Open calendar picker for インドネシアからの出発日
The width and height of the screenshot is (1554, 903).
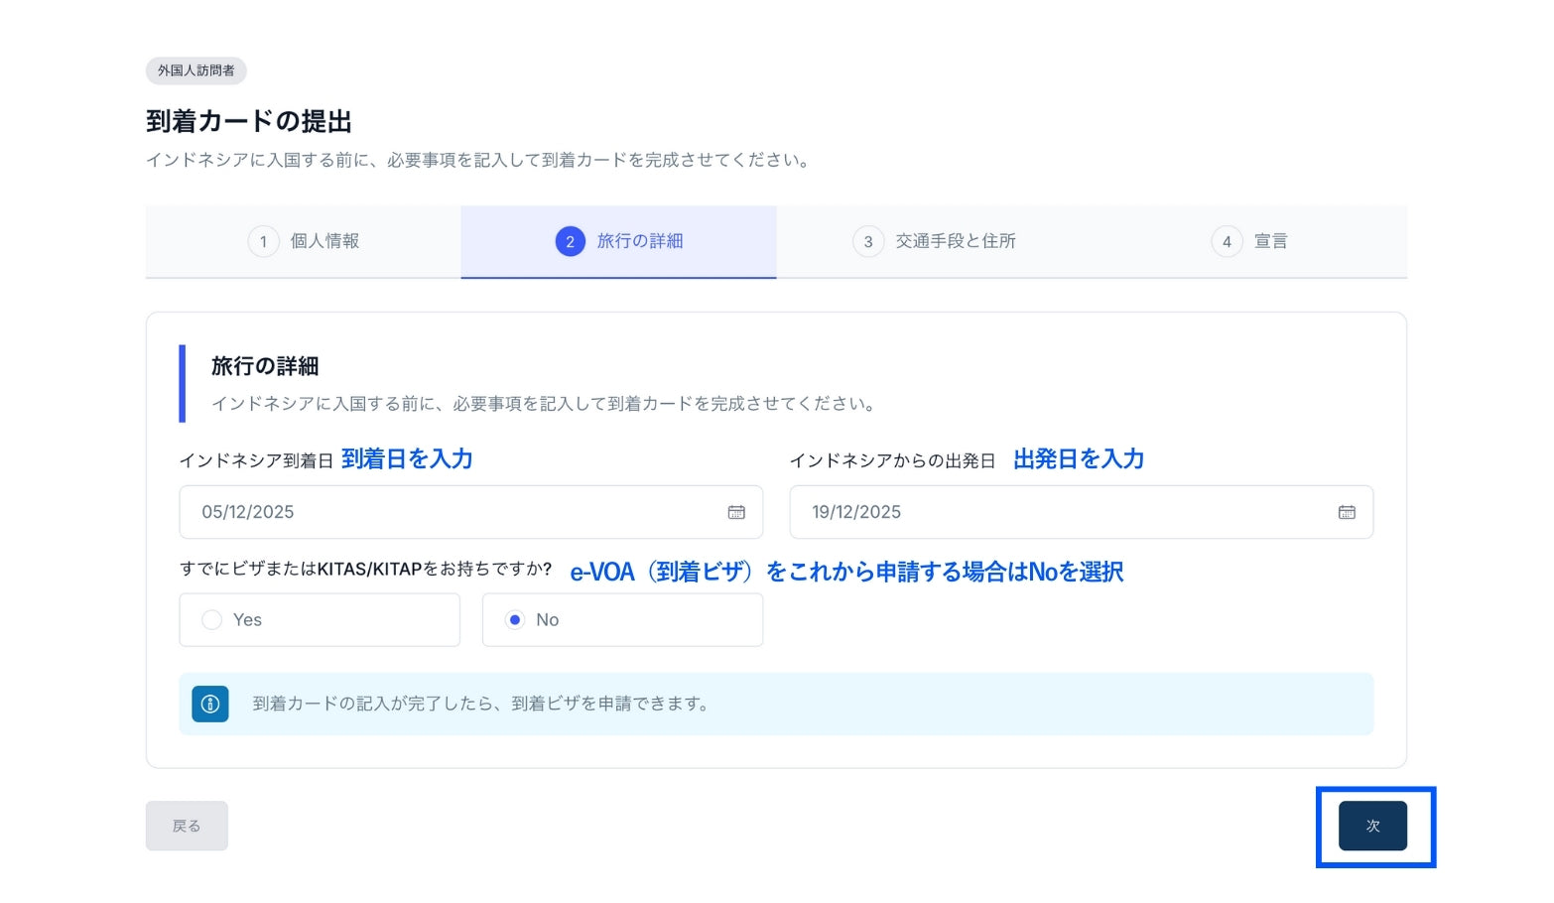tap(1347, 512)
